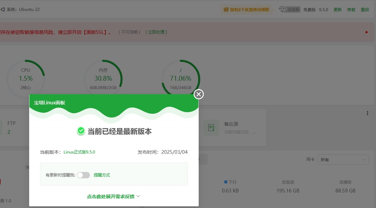Click the coupon icon in the notice

226,9
